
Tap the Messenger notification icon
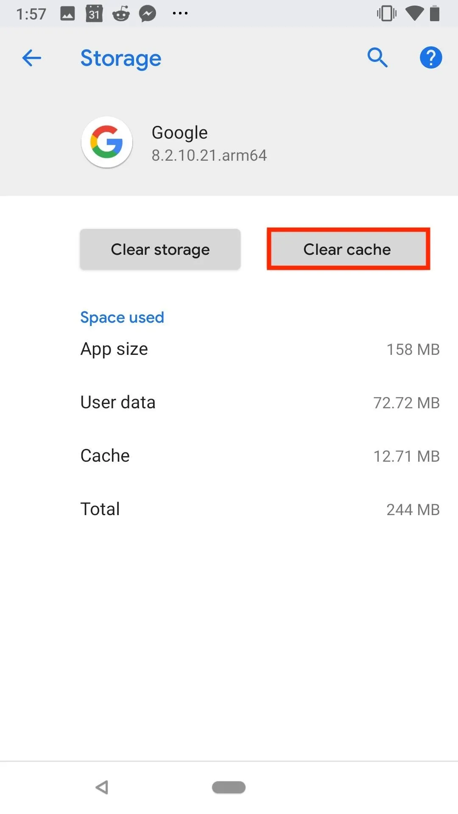pos(148,14)
